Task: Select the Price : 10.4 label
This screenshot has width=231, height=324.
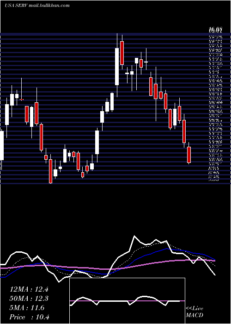Action: (x=30, y=317)
